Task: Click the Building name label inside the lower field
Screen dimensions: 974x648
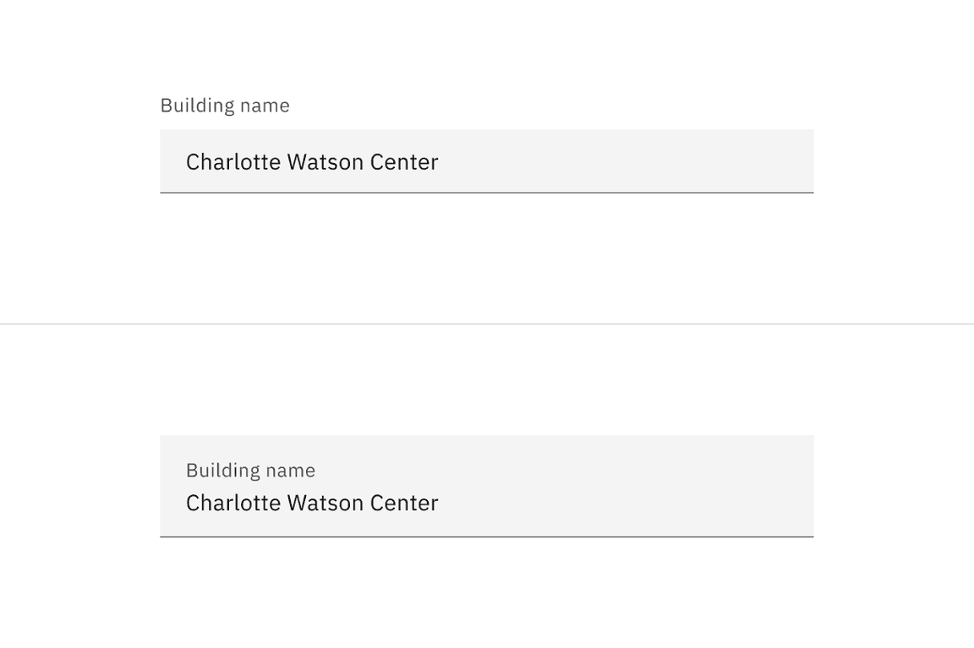Action: coord(250,471)
